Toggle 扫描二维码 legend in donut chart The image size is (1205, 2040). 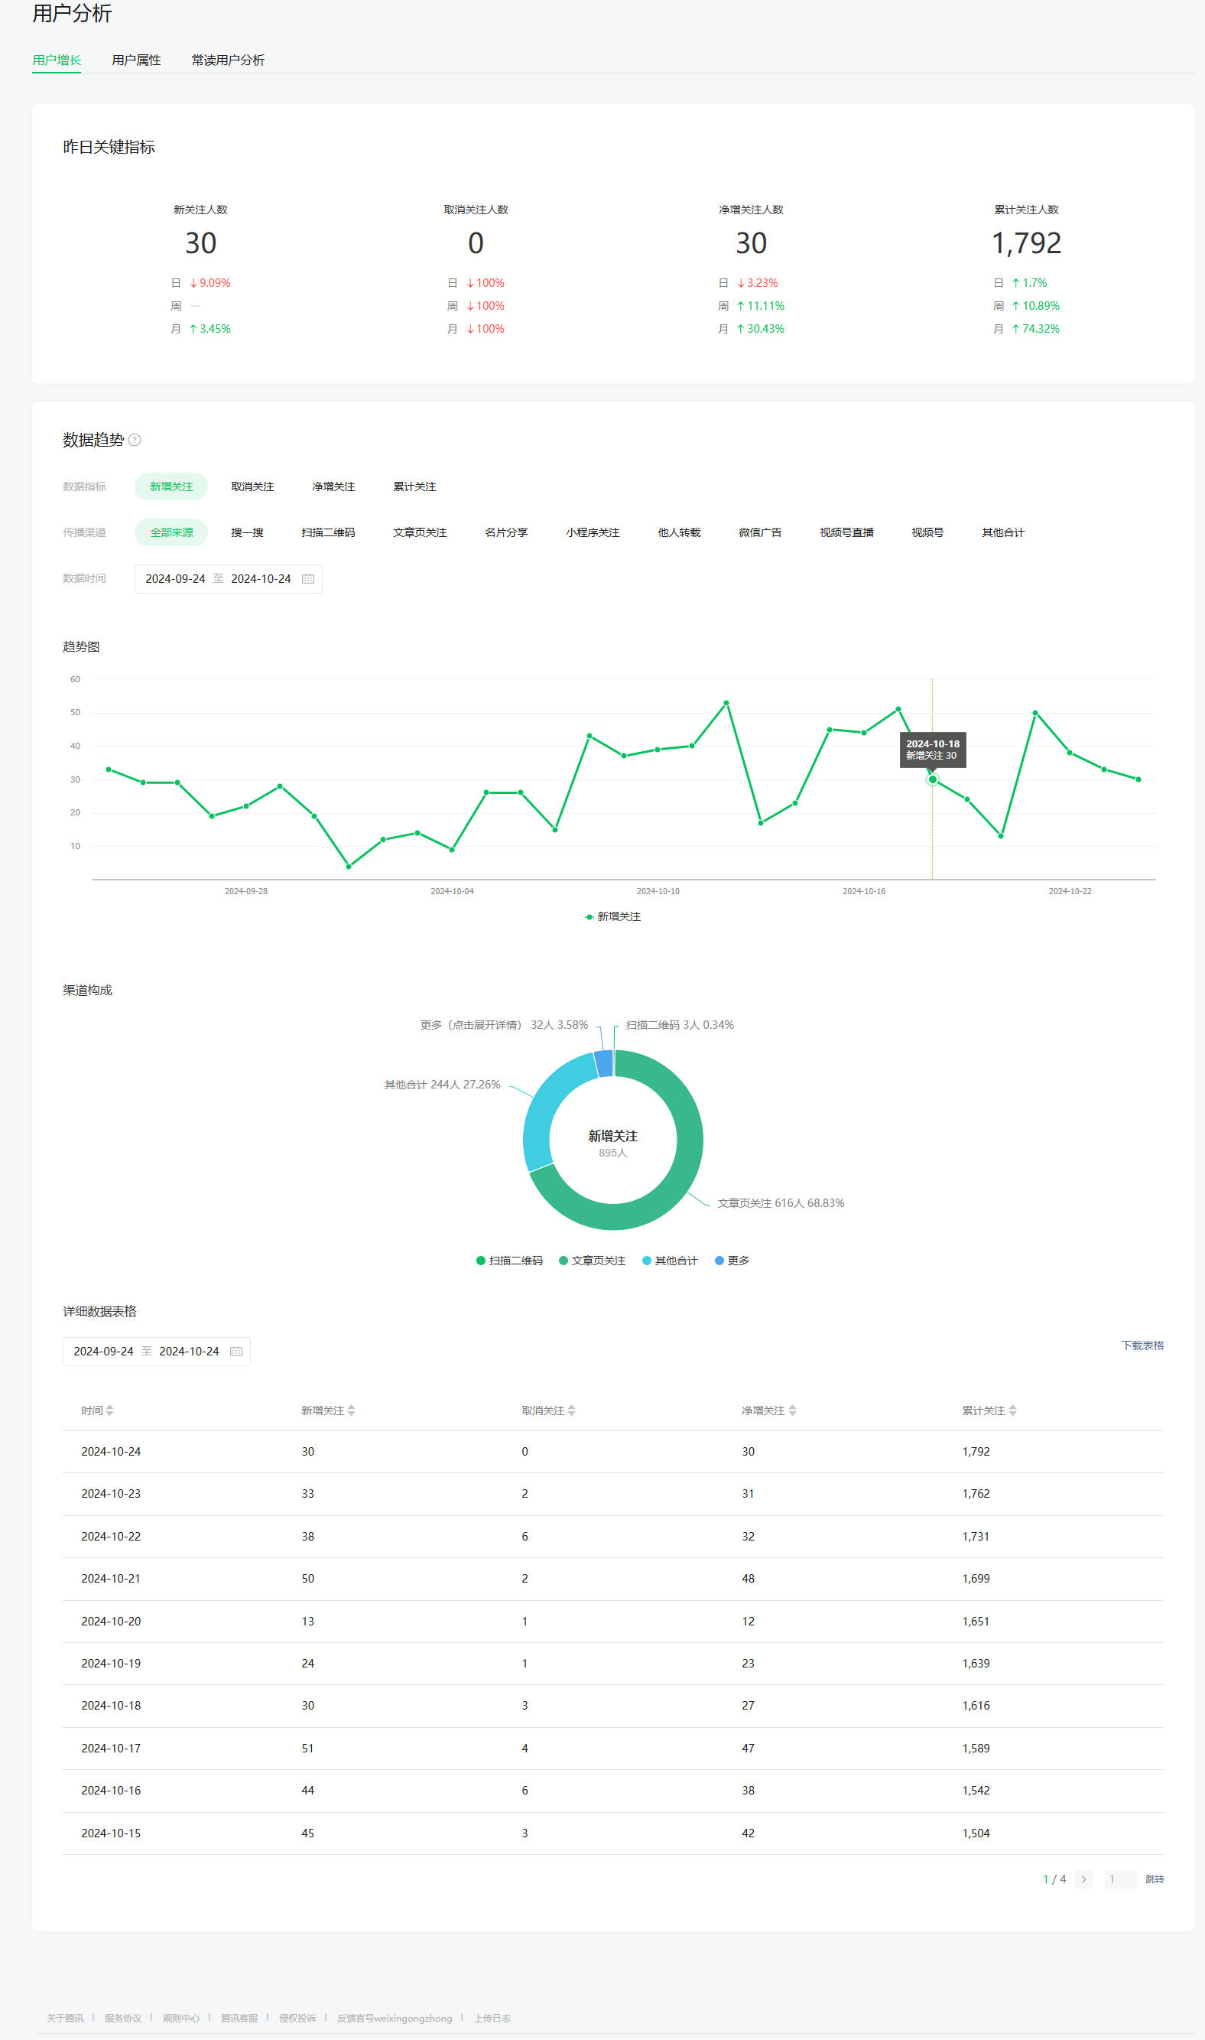[x=510, y=1261]
